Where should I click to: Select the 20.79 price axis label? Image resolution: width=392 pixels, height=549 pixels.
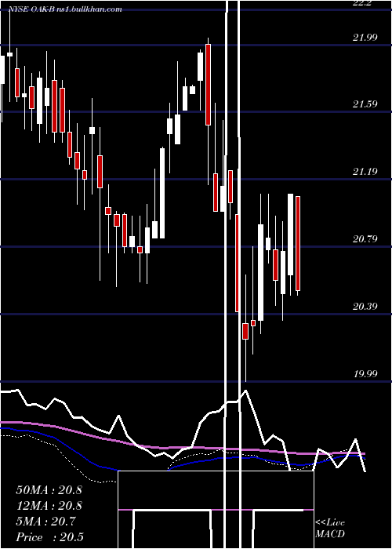coord(365,239)
